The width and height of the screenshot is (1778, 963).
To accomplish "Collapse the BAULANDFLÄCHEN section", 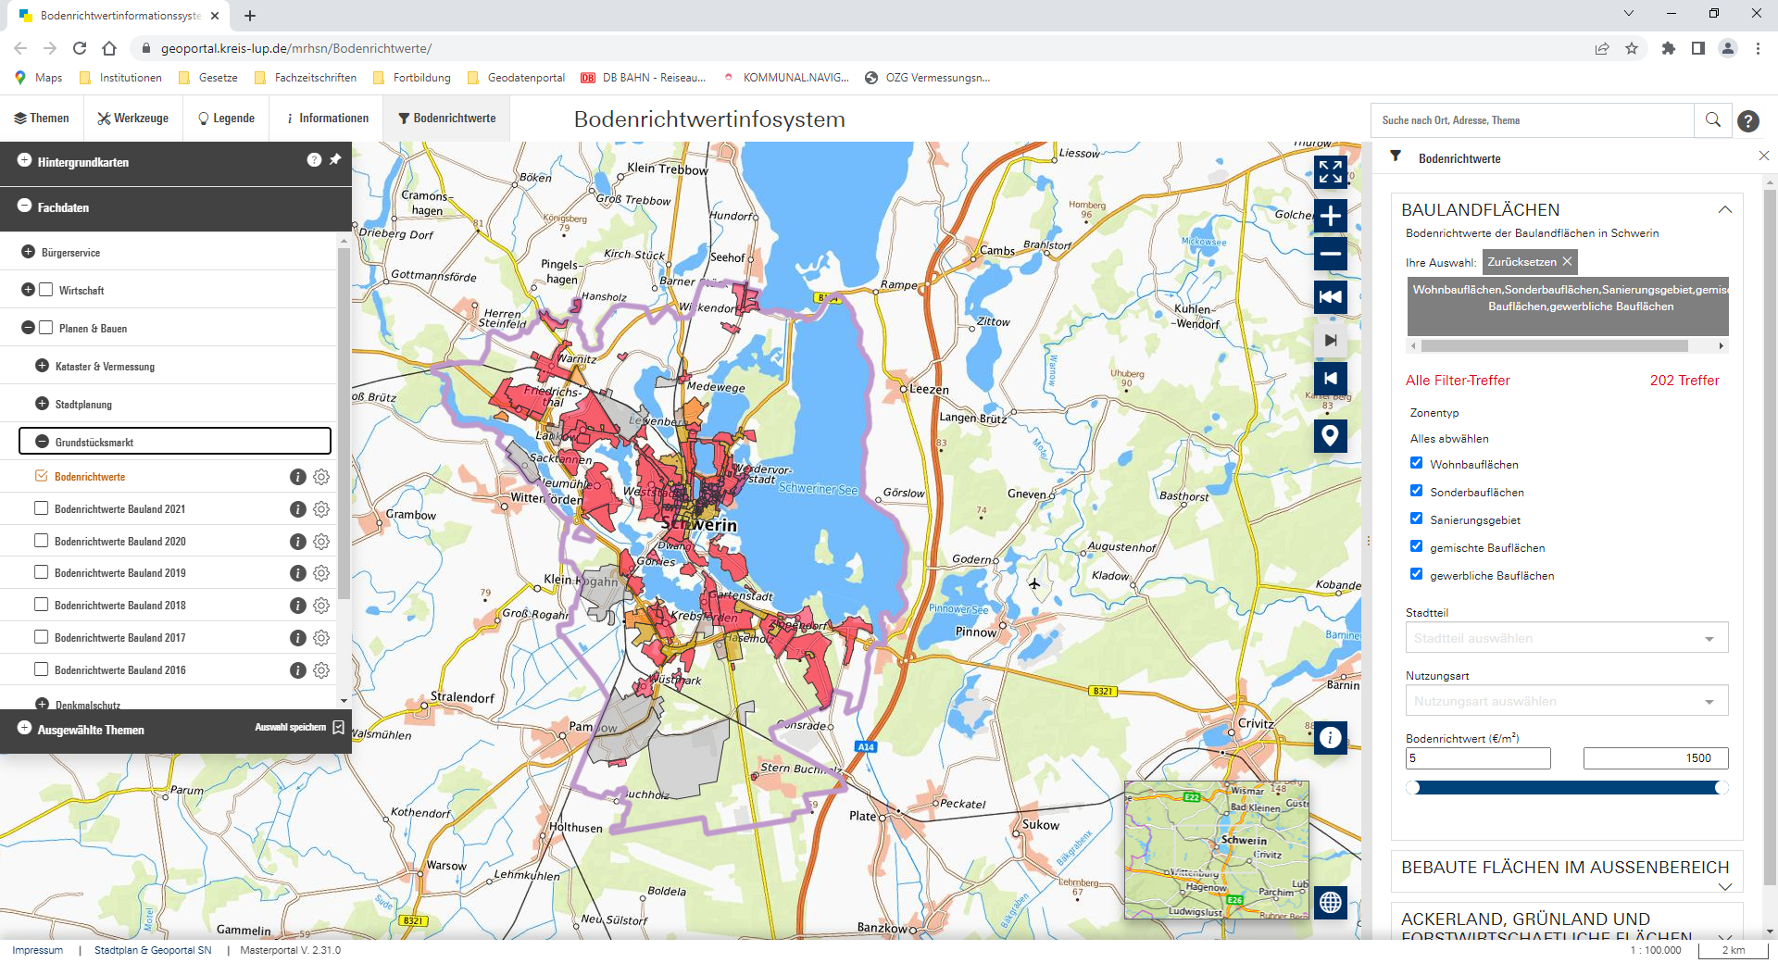I will pyautogui.click(x=1724, y=210).
